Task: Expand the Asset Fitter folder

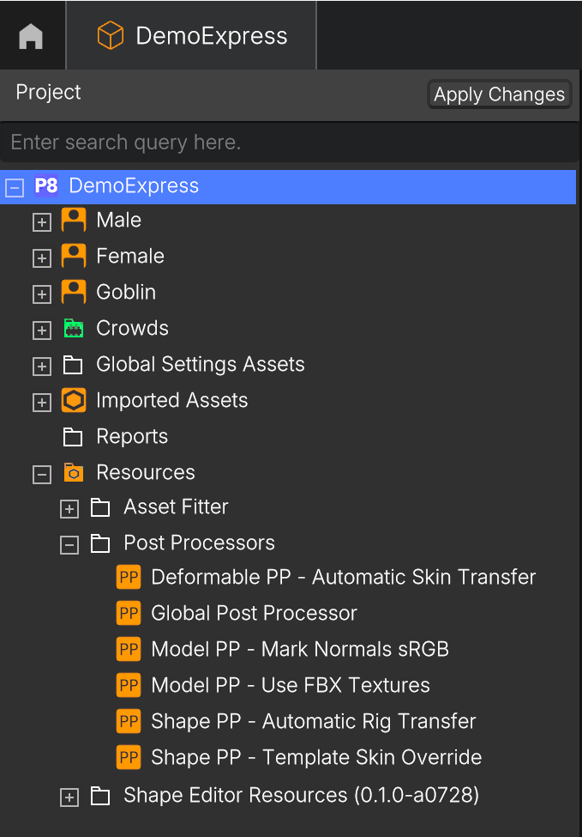Action: click(x=69, y=509)
